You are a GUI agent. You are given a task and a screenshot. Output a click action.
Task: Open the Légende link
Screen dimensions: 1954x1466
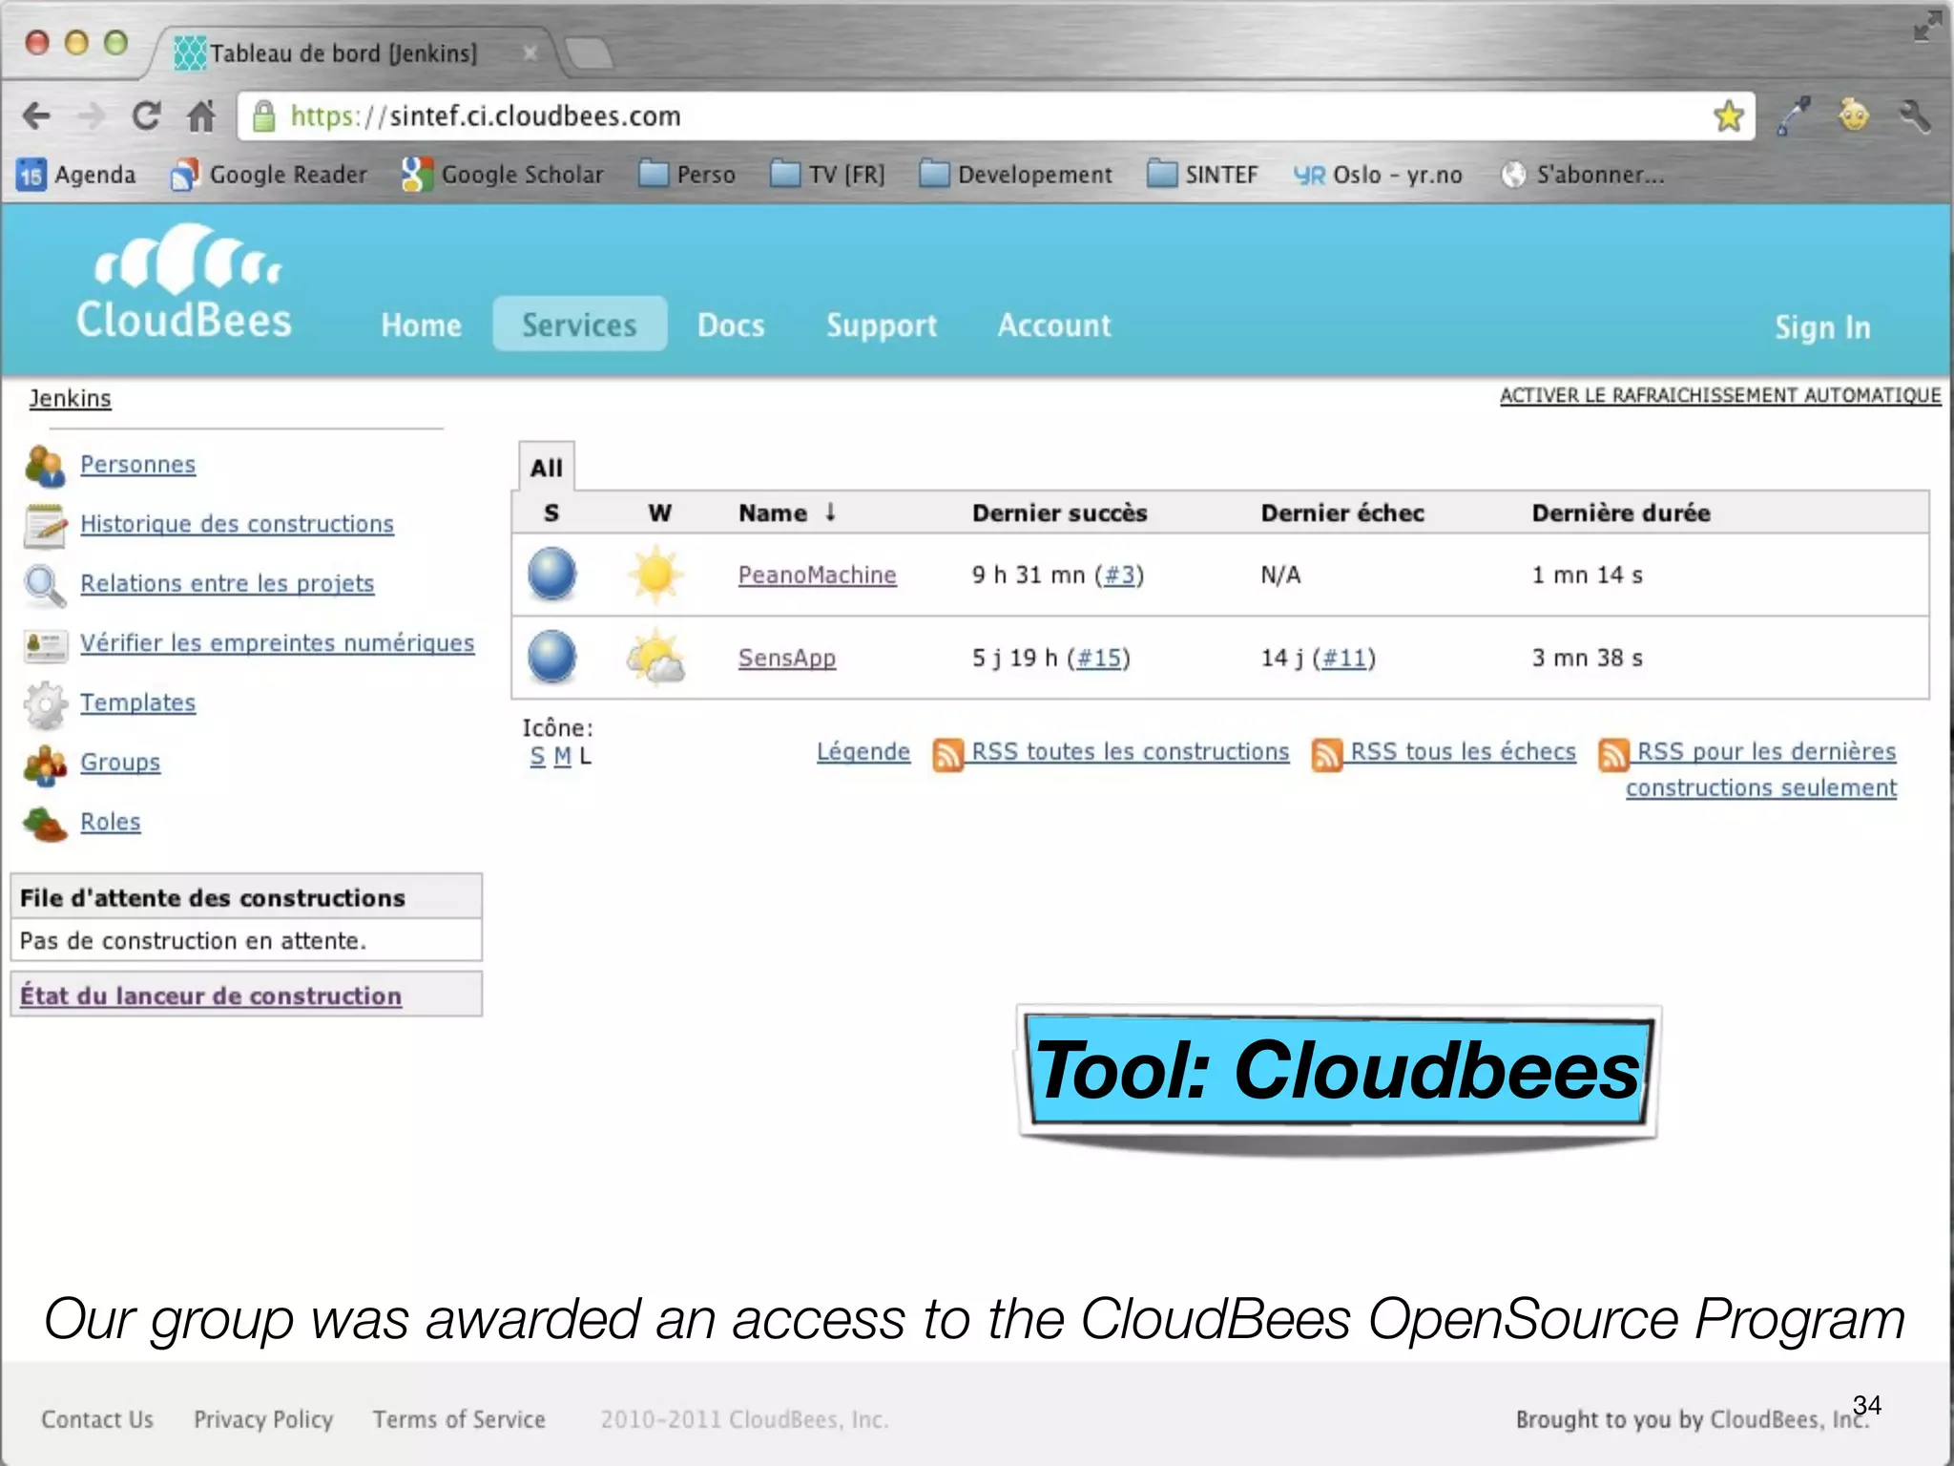point(863,752)
